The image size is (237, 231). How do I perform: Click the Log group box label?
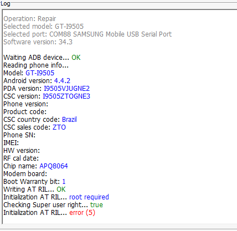point(5,3)
